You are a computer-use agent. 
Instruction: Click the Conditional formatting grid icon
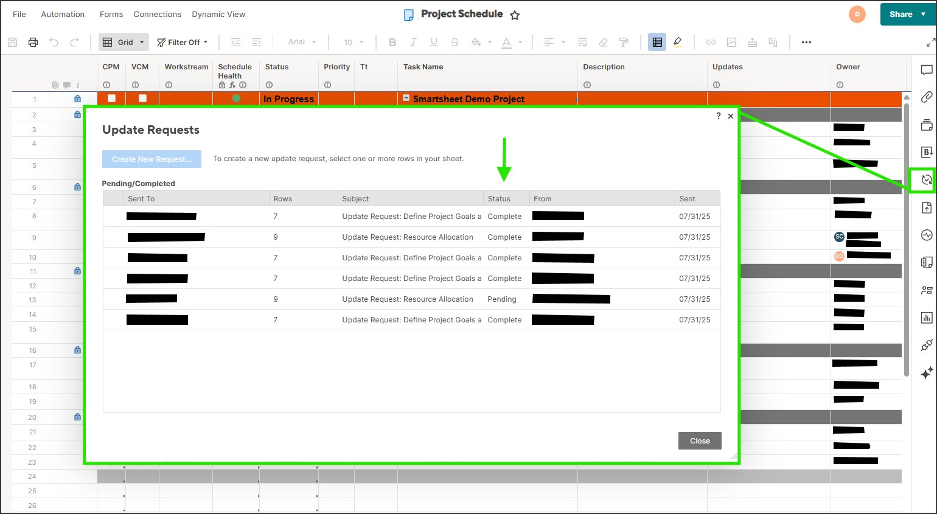point(657,42)
